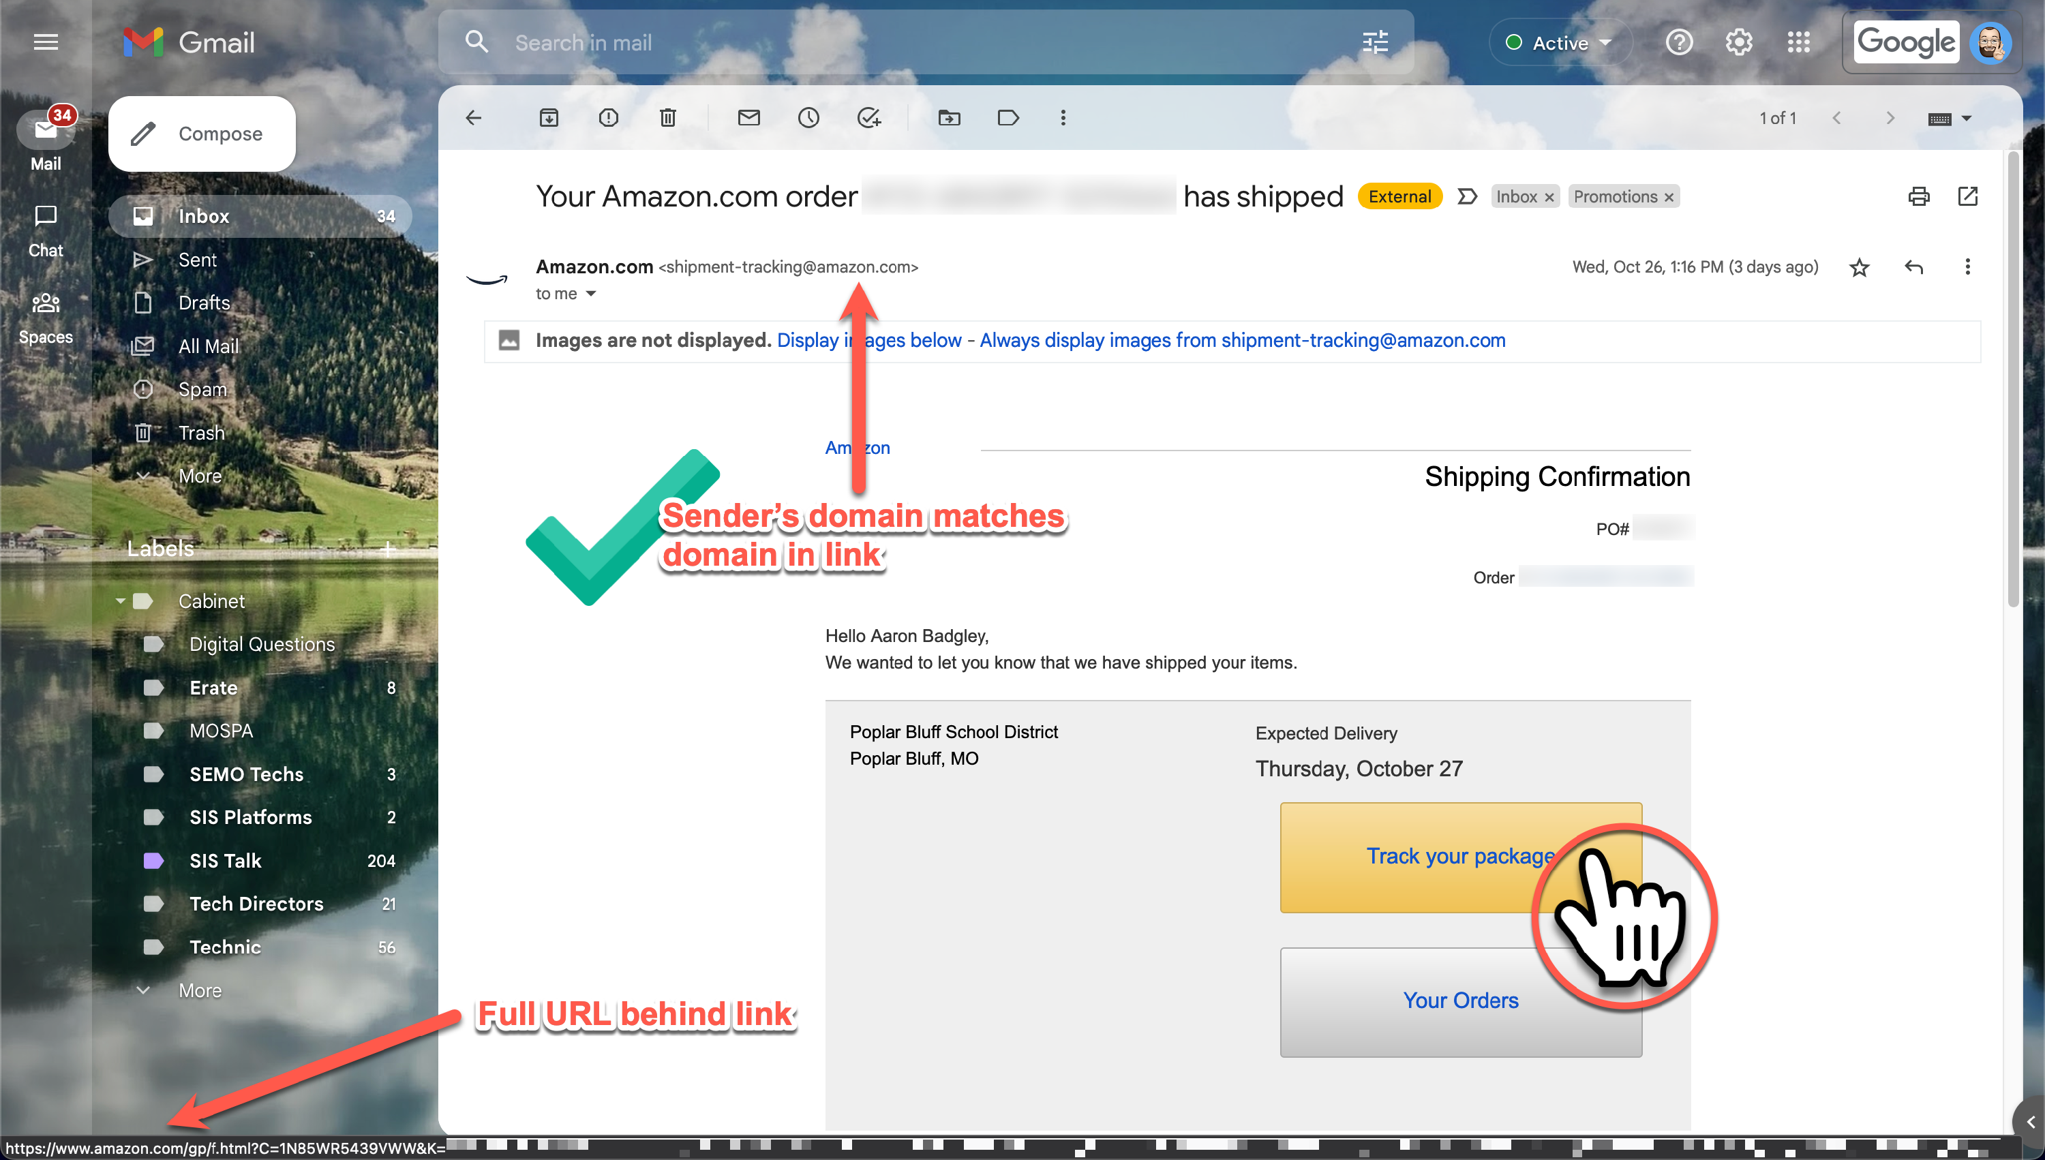This screenshot has width=2045, height=1160.
Task: Expand the 'to me' recipient details
Action: [x=590, y=294]
